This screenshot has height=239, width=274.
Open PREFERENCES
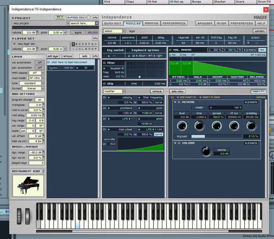coord(242,23)
